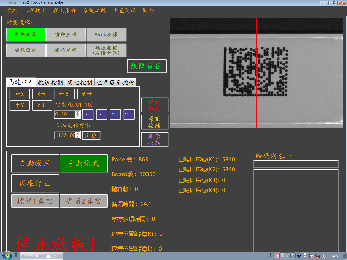The image size is (347, 260).
Task: Rotate theta counterclockwise with ←θ button
Action: [65, 94]
